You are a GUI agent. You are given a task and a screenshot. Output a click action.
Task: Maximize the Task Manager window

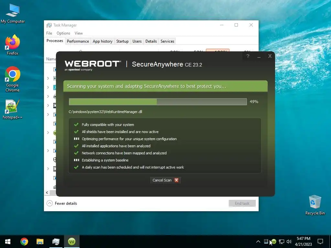click(236, 25)
